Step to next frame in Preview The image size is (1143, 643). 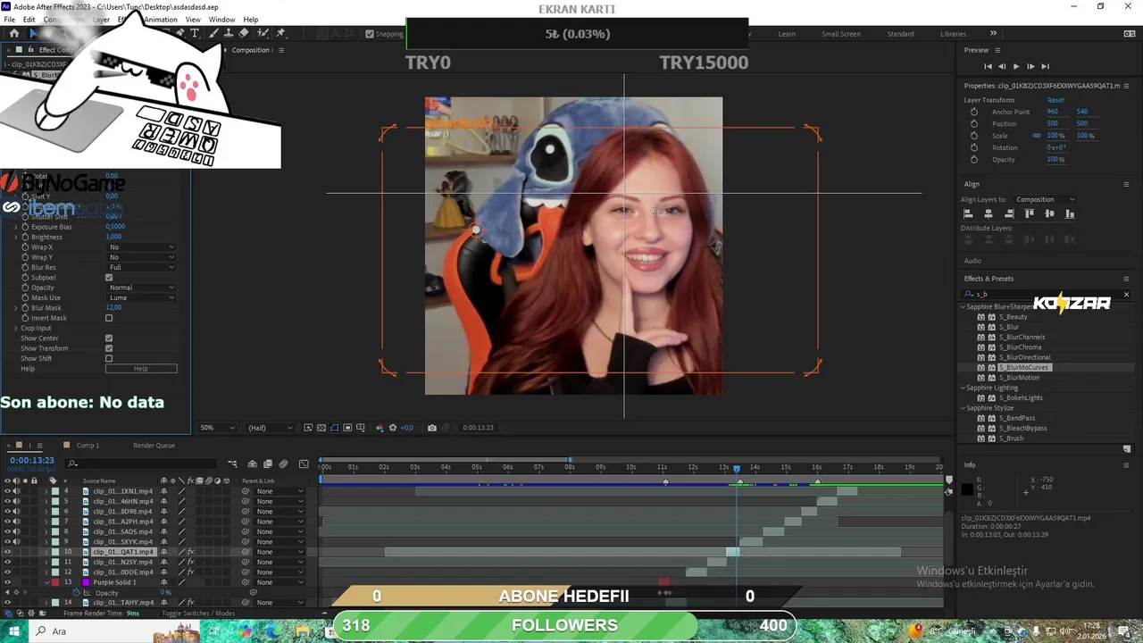coord(1030,66)
